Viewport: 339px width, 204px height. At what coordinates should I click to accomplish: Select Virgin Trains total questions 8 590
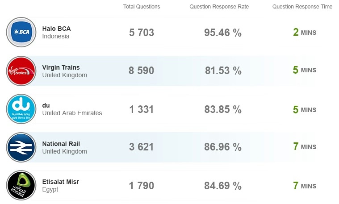(x=142, y=71)
